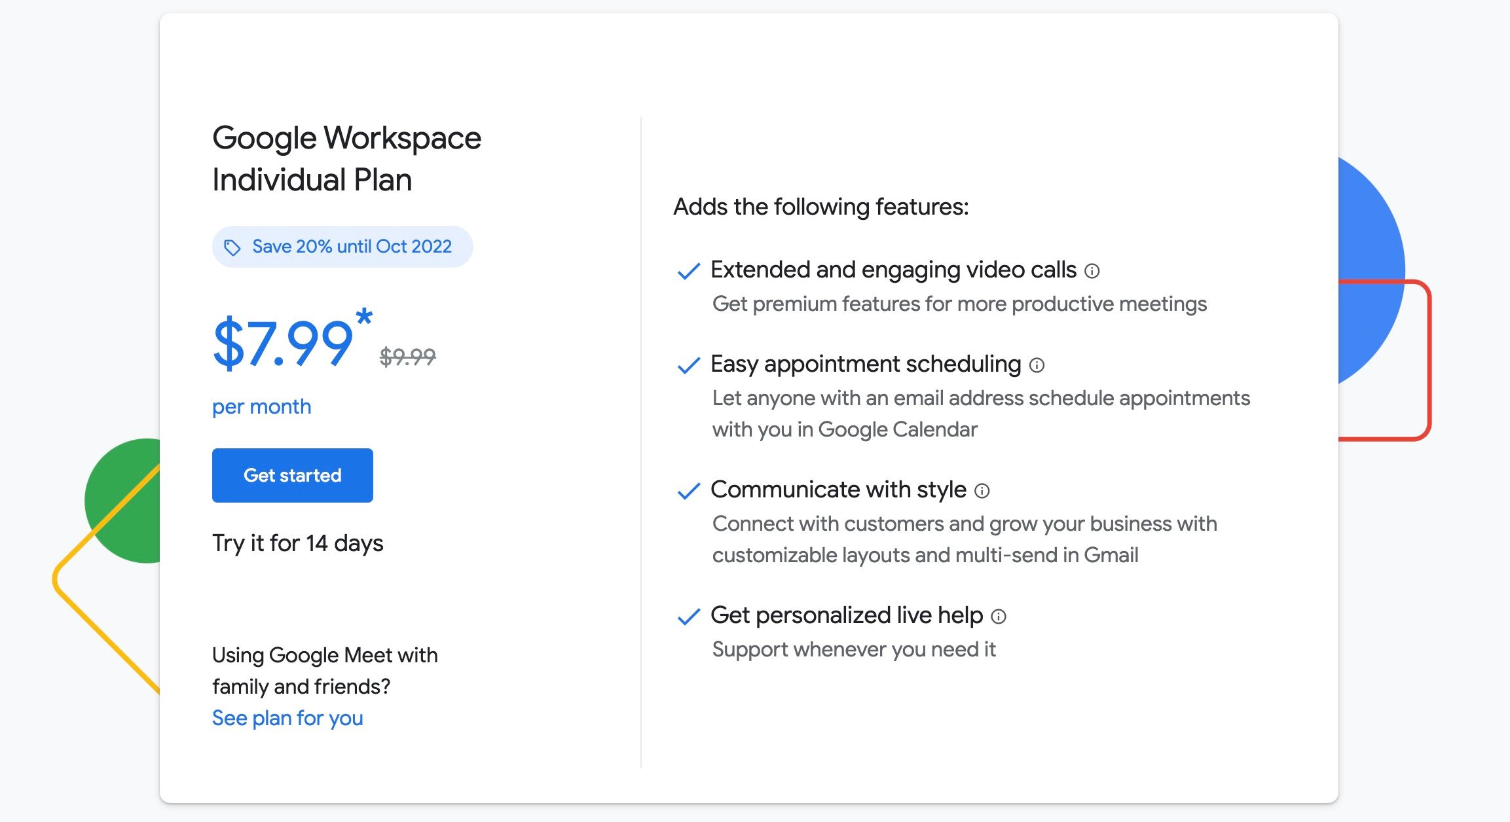
Task: Open the See plan for you link
Action: [x=287, y=718]
